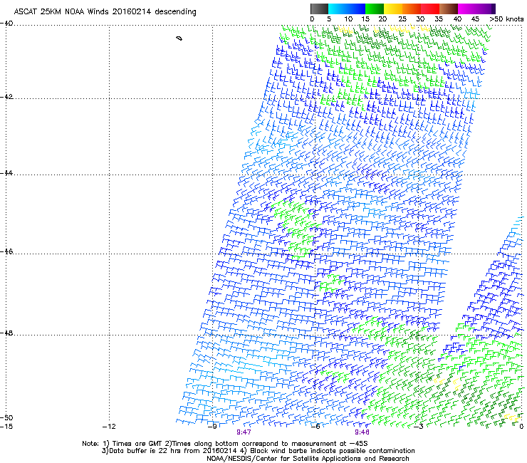The width and height of the screenshot is (527, 463).
Task: Click the longitude axis label '-6'
Action: (315, 427)
